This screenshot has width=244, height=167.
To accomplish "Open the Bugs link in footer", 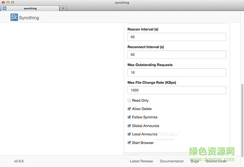I will pos(195,161).
